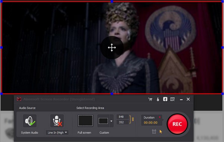The image size is (224, 142).
Task: Click the Aiseesoft app logo icon
Action: point(19,99)
